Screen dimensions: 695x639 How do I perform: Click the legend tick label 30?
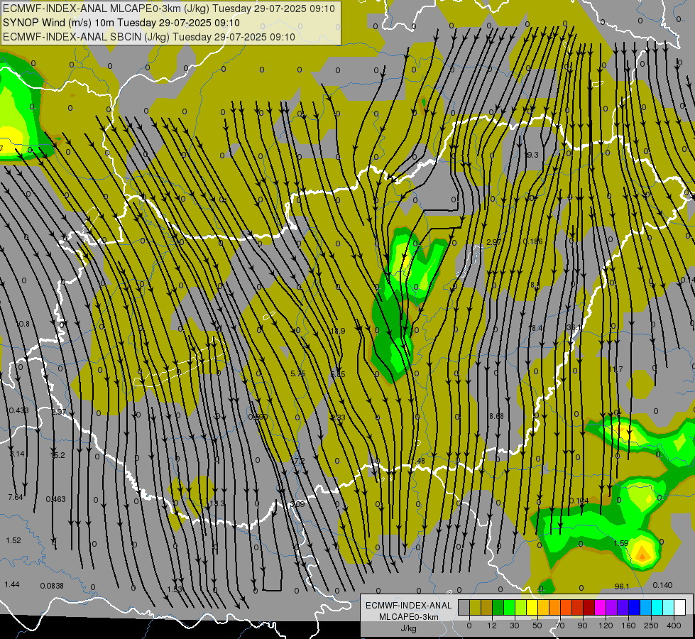(x=515, y=626)
